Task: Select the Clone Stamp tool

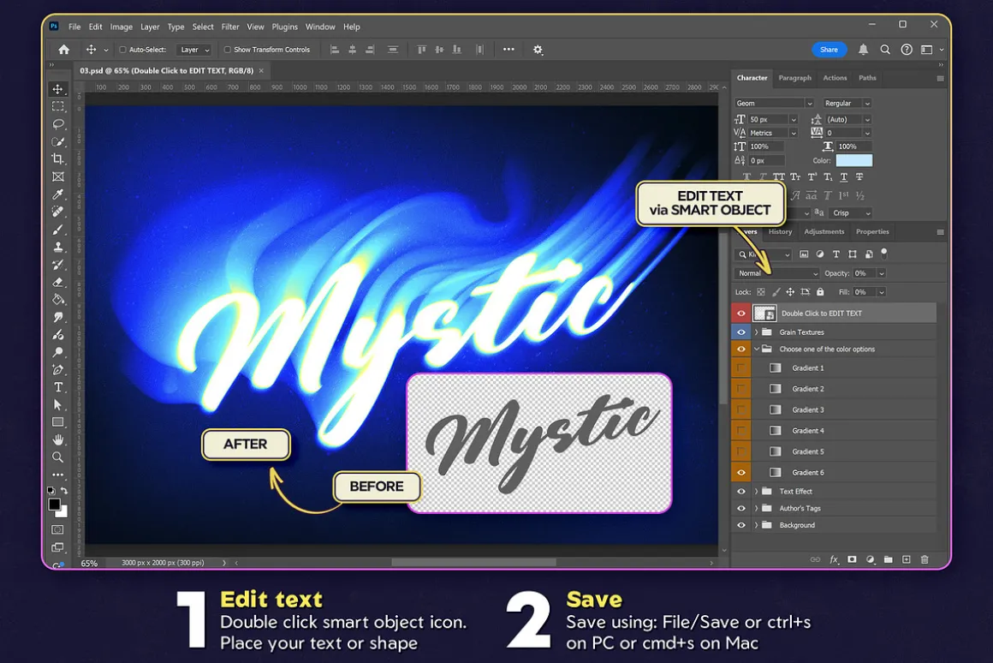Action: click(58, 248)
